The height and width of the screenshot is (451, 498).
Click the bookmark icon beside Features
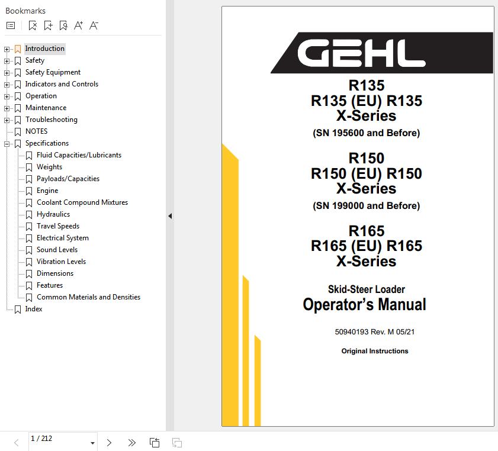tap(29, 286)
